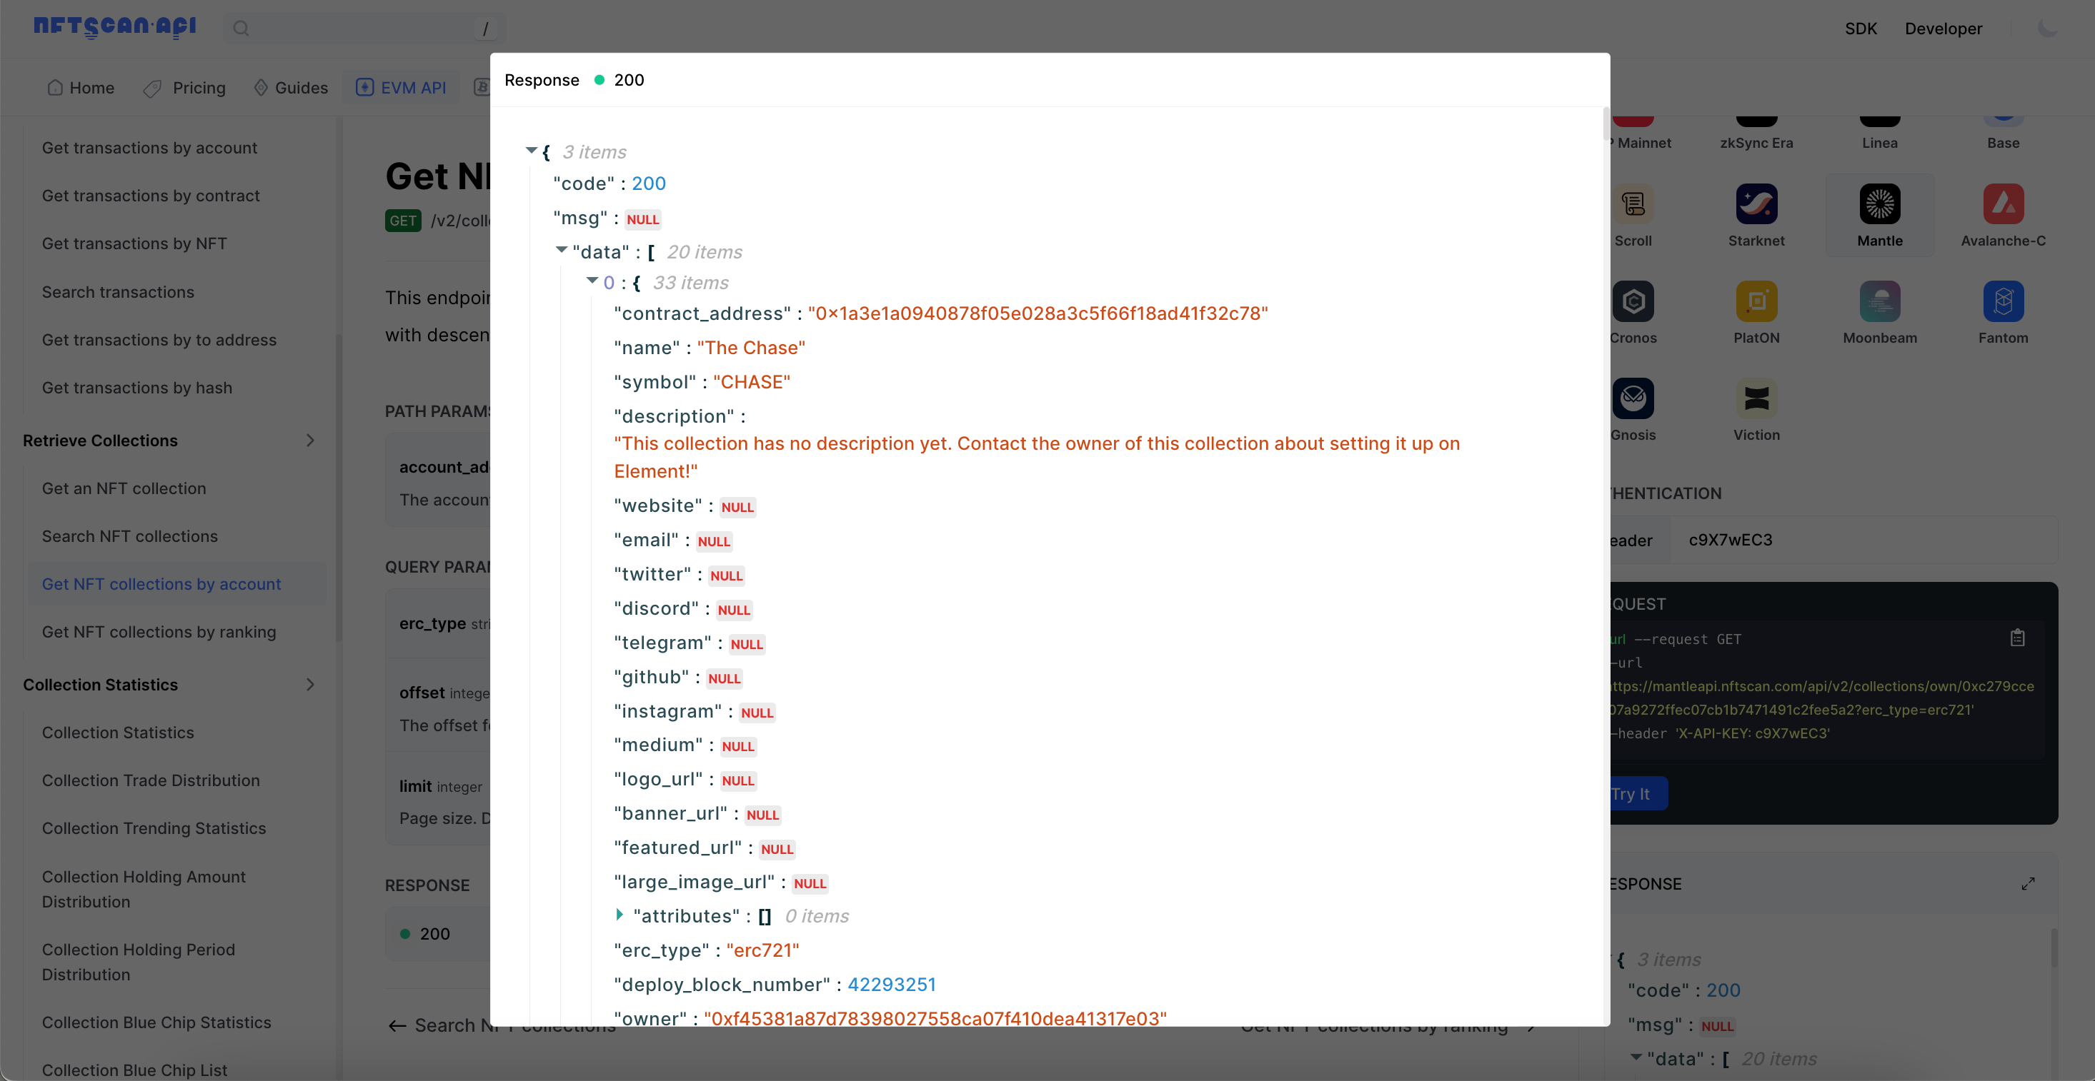Open Collection Trending Statistics
The width and height of the screenshot is (2095, 1081).
pos(154,828)
